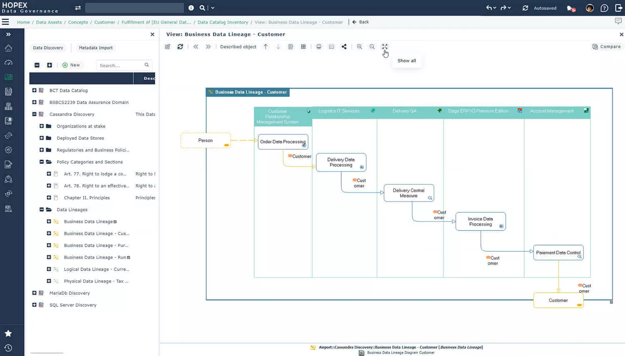This screenshot has width=625, height=356.
Task: Expand Organizations at stake folder
Action: (42, 126)
